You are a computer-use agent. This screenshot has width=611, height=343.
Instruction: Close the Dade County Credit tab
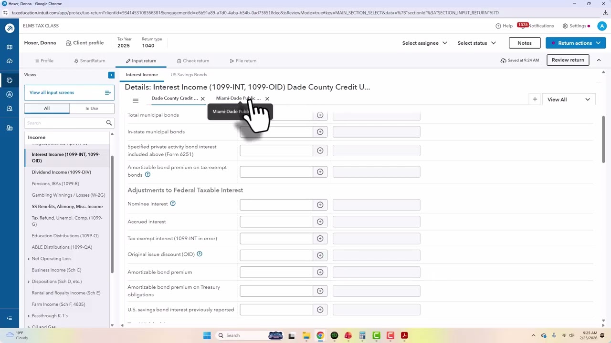click(202, 99)
